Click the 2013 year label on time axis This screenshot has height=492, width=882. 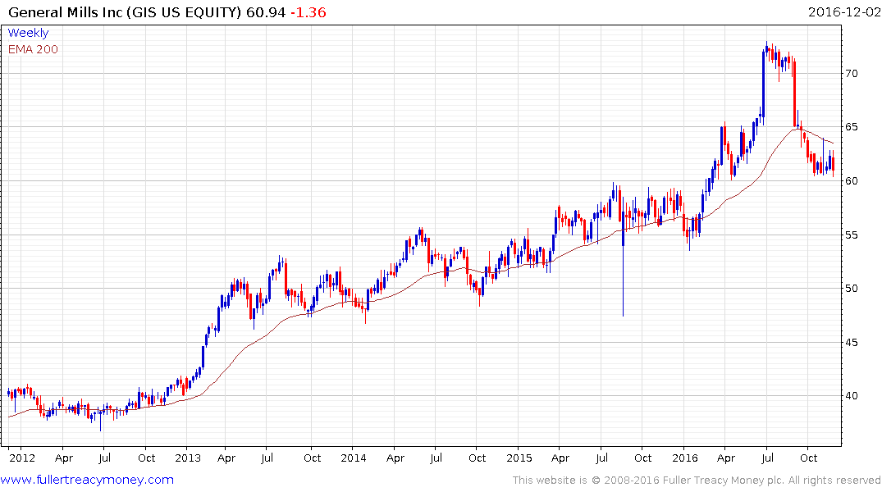click(188, 458)
